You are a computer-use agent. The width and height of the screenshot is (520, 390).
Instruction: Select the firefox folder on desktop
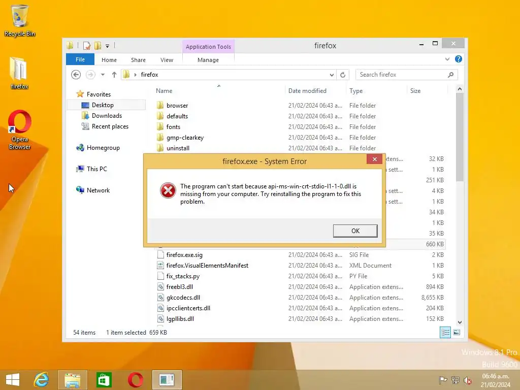click(x=19, y=73)
